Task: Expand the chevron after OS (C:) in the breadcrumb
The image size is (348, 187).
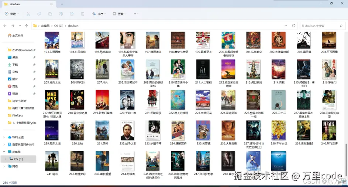Action: (x=66, y=26)
